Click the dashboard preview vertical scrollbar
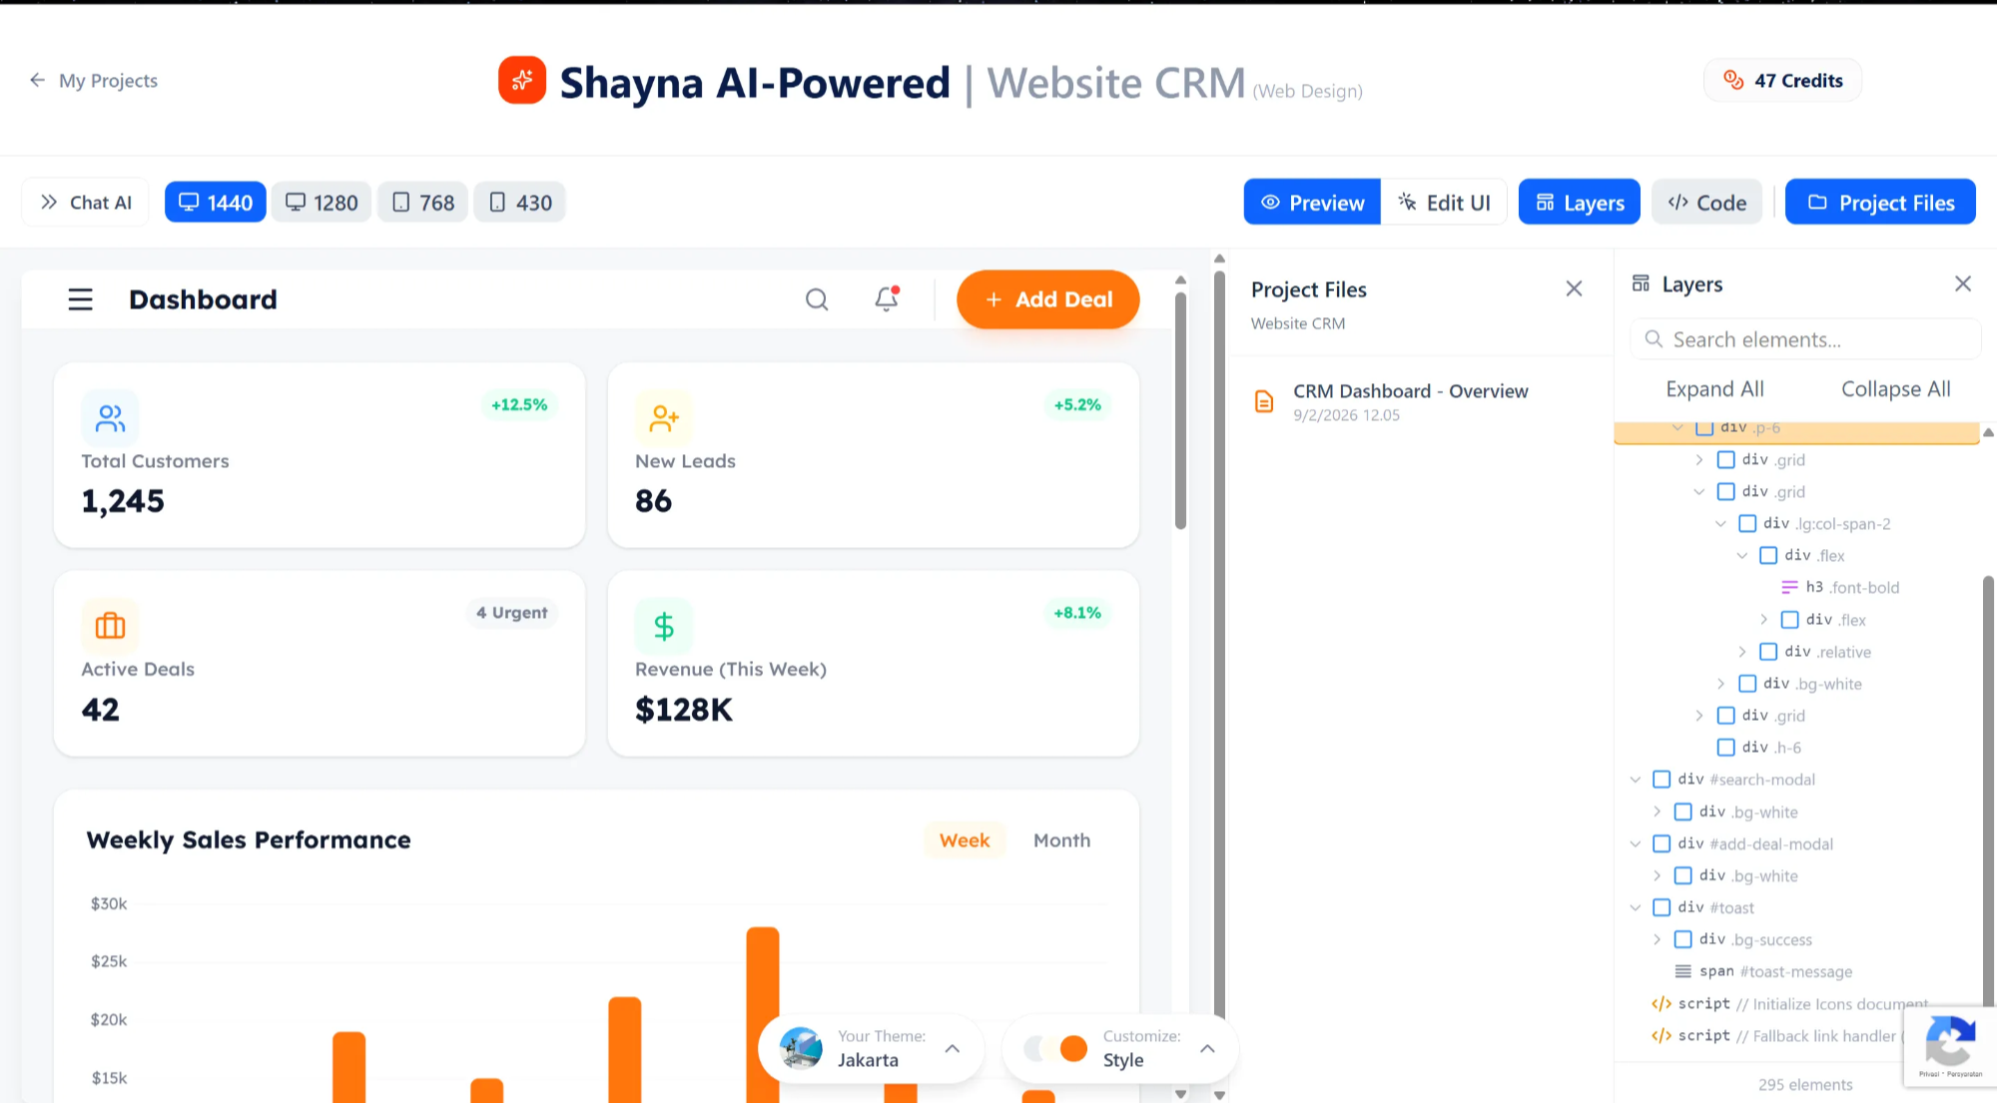 (x=1180, y=411)
